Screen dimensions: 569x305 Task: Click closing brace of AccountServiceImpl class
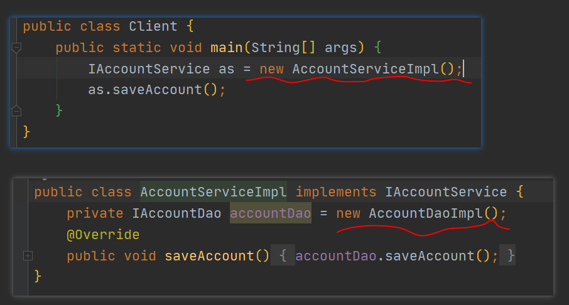tap(38, 276)
